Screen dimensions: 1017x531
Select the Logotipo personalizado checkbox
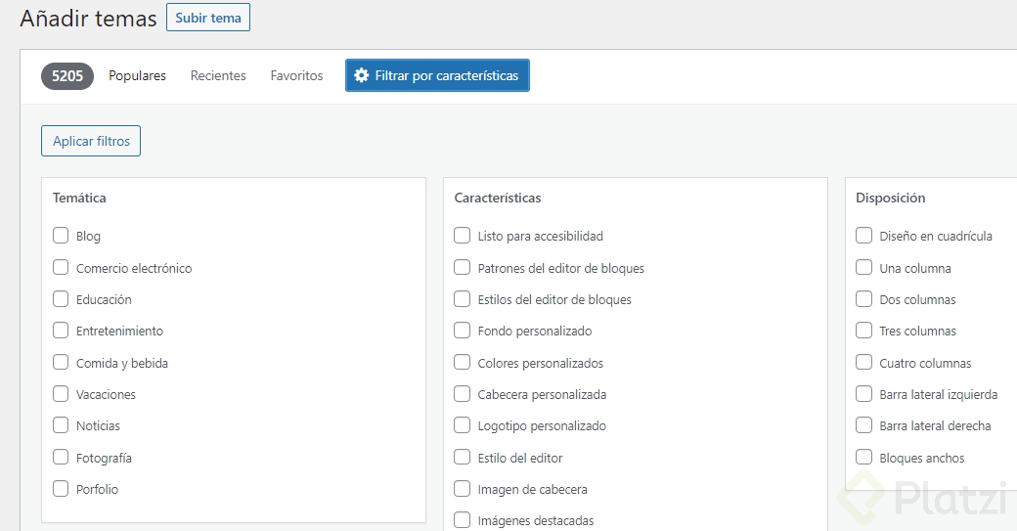(x=463, y=425)
